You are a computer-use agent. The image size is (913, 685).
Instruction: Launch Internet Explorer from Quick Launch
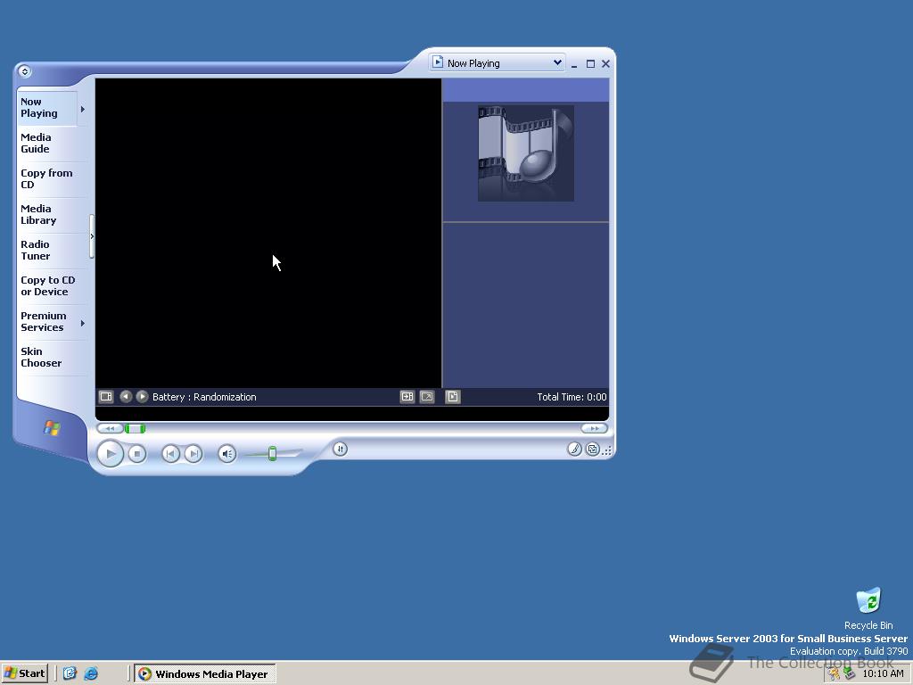pos(91,673)
